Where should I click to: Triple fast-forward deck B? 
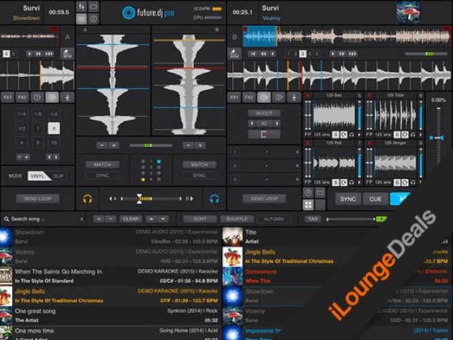pos(352,54)
